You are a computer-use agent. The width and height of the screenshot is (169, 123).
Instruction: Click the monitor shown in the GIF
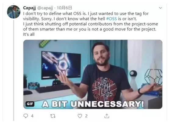pos(61,65)
